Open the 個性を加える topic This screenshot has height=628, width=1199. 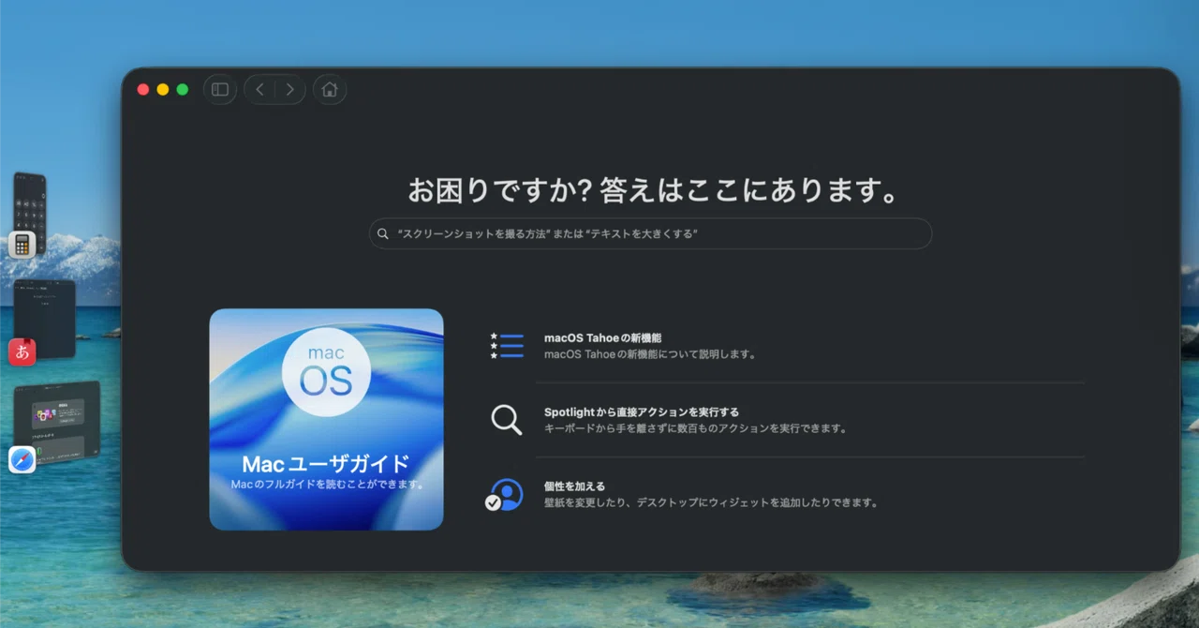click(x=575, y=486)
